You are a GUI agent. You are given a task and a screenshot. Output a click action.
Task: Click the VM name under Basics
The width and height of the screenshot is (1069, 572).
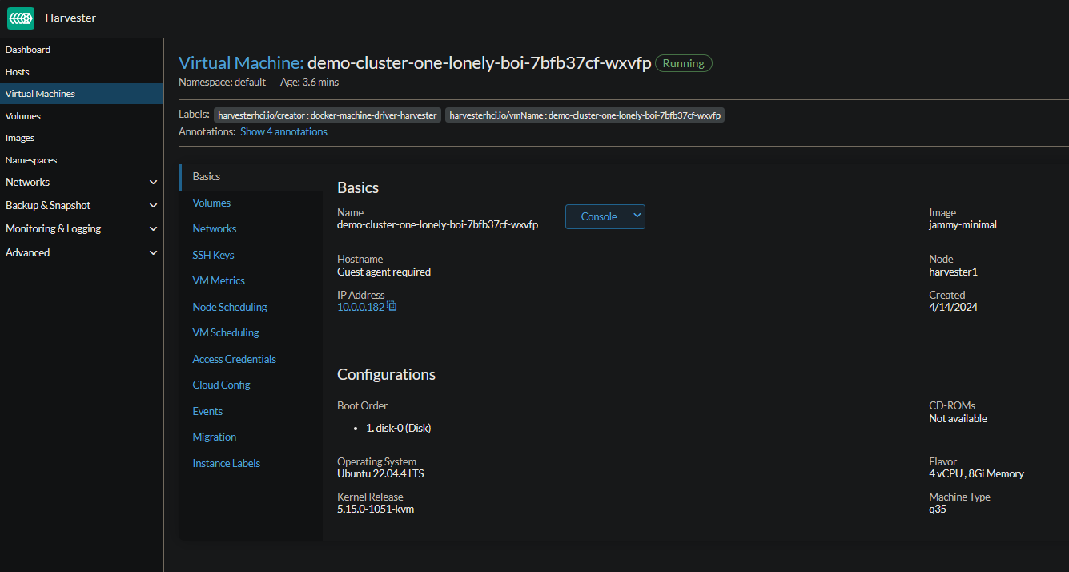click(437, 225)
